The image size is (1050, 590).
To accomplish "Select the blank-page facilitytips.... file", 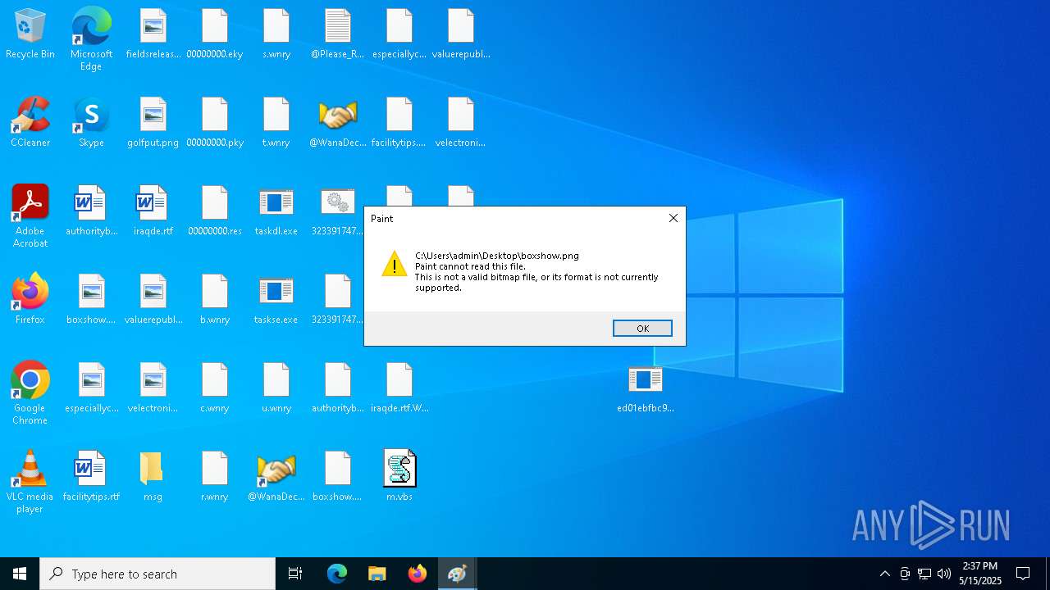I will pyautogui.click(x=399, y=123).
